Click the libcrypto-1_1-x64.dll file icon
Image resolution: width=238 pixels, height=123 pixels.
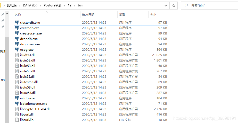(17, 109)
